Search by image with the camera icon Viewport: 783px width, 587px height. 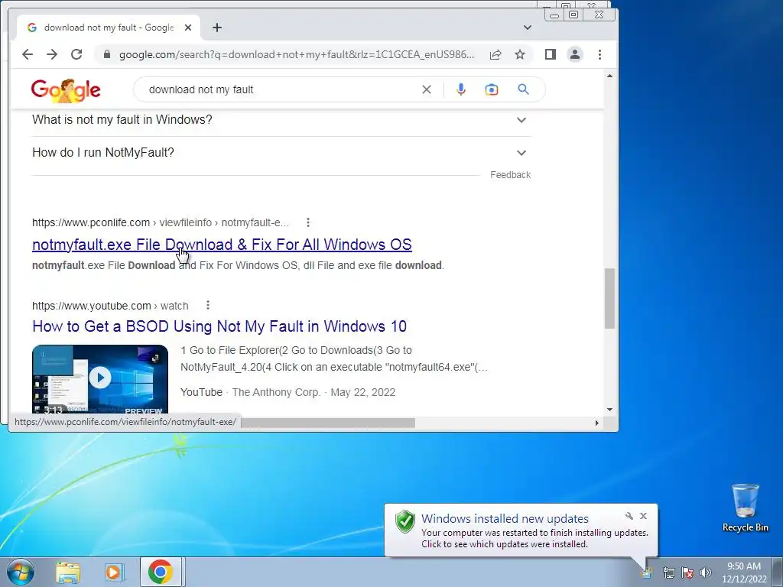[492, 90]
